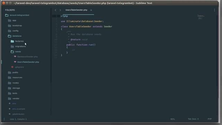Viewport: 222px width, 125px height.
Task: Click the class UsersTableSeeder declaration
Action: [x=86, y=26]
